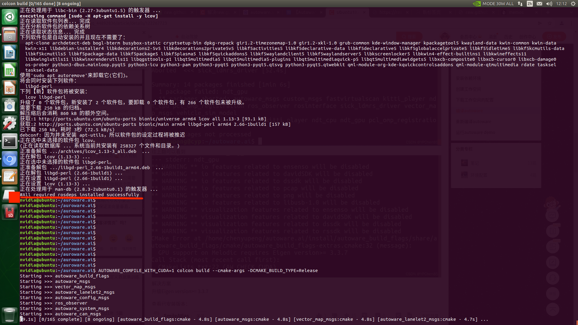Open the Ubuntu dash search launcher icon

tap(10, 17)
